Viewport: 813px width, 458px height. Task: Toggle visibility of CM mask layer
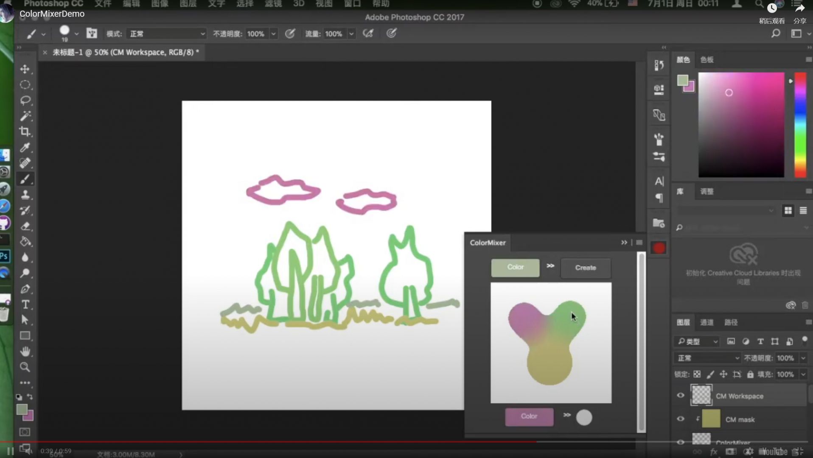point(681,419)
